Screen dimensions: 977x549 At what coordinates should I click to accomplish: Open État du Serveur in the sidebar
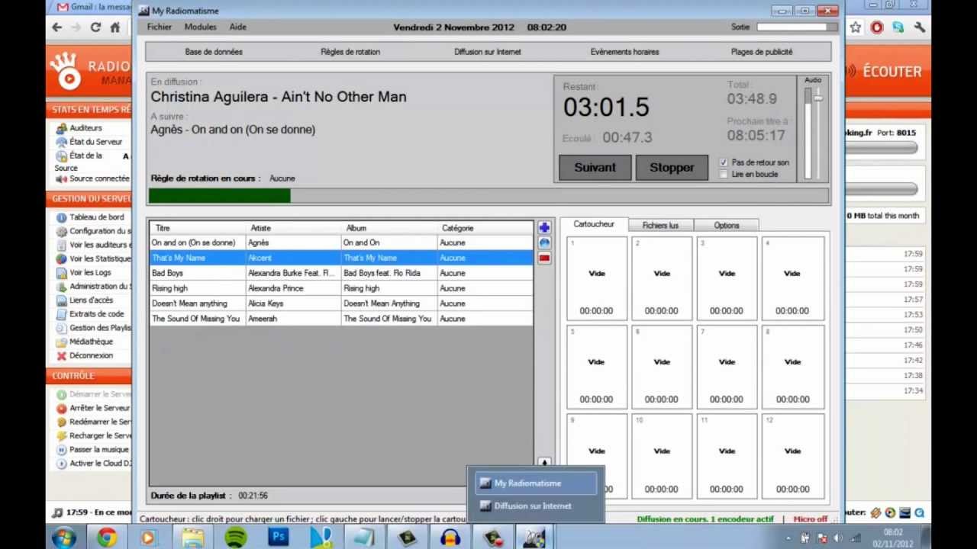click(x=95, y=142)
